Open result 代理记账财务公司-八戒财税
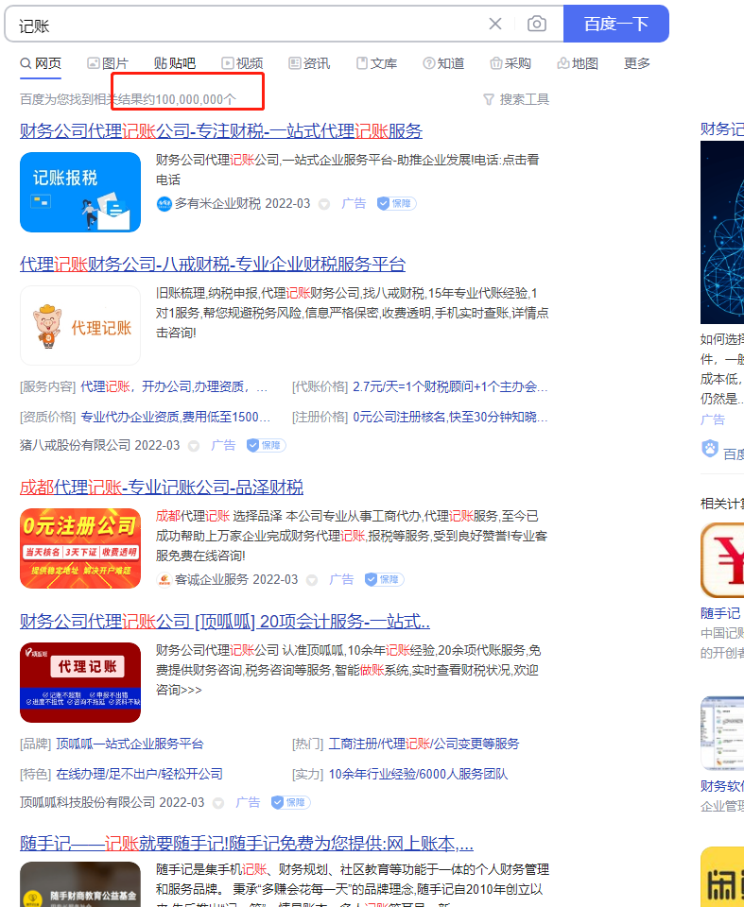This screenshot has width=744, height=907. pos(213,264)
